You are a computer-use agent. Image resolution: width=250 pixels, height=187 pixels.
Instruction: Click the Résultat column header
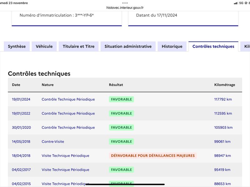click(x=116, y=85)
